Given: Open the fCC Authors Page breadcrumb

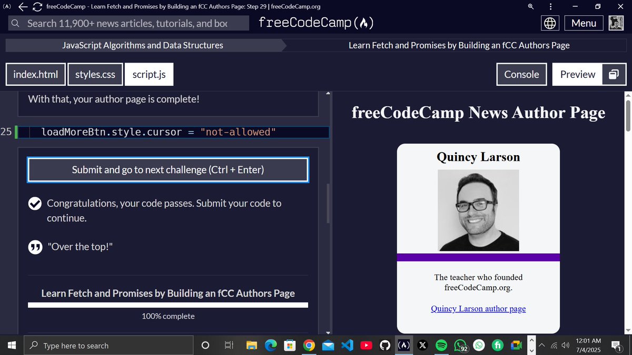Looking at the screenshot, I should (x=459, y=46).
